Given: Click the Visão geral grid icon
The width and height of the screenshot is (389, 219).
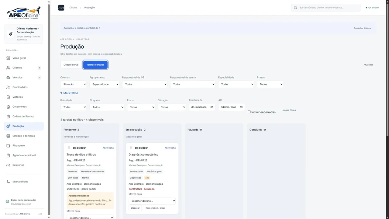Looking at the screenshot, I should 8,58.
